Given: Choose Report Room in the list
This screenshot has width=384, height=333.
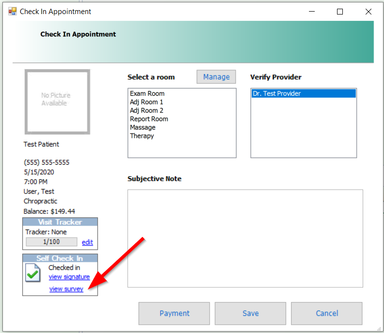Looking at the screenshot, I should (x=182, y=119).
